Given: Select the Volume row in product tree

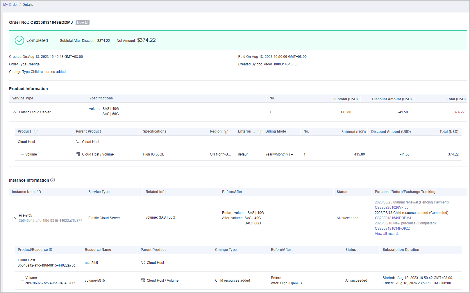Looking at the screenshot, I should click(31, 154).
